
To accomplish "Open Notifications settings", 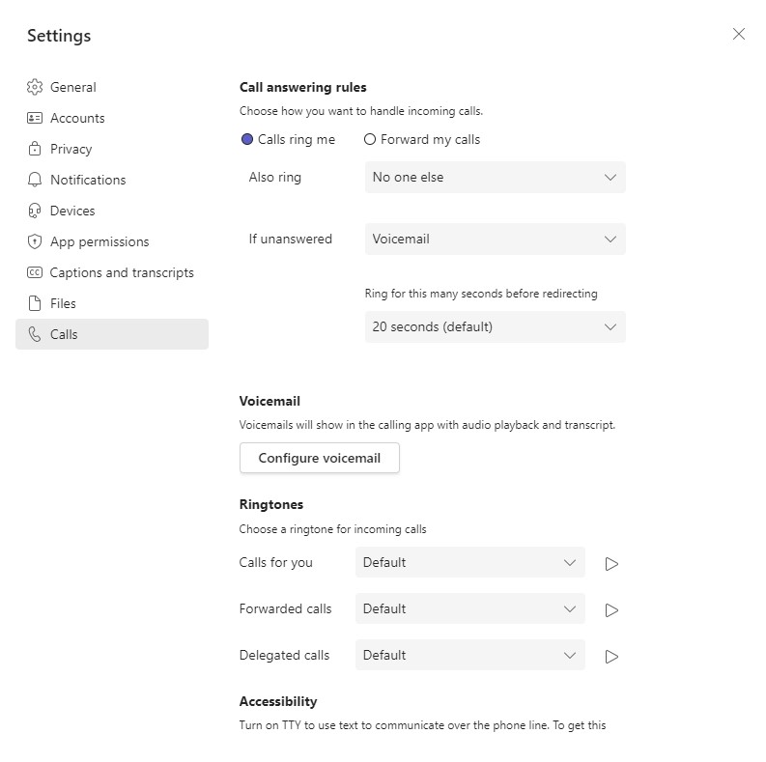I will coord(112,180).
